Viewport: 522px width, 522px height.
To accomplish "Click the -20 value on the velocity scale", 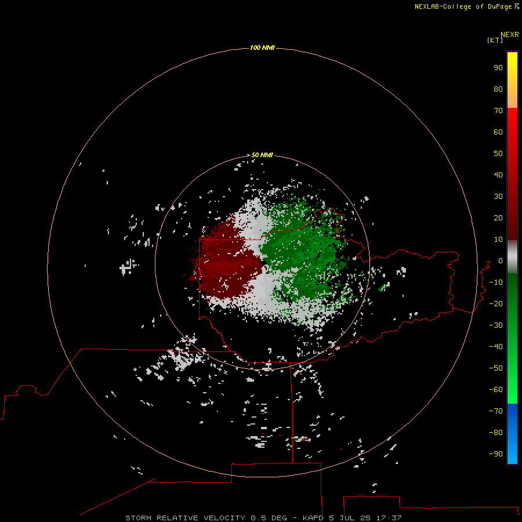I will [496, 303].
